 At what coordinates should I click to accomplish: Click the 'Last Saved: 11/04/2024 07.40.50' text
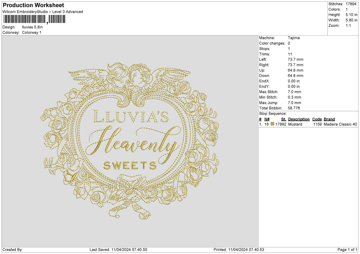point(118,250)
